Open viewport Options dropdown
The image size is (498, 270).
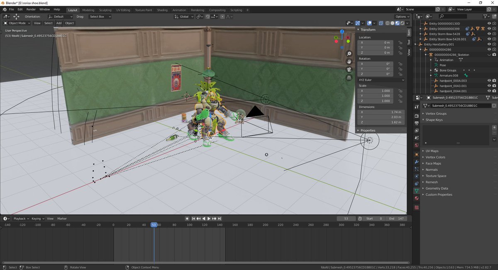[402, 17]
